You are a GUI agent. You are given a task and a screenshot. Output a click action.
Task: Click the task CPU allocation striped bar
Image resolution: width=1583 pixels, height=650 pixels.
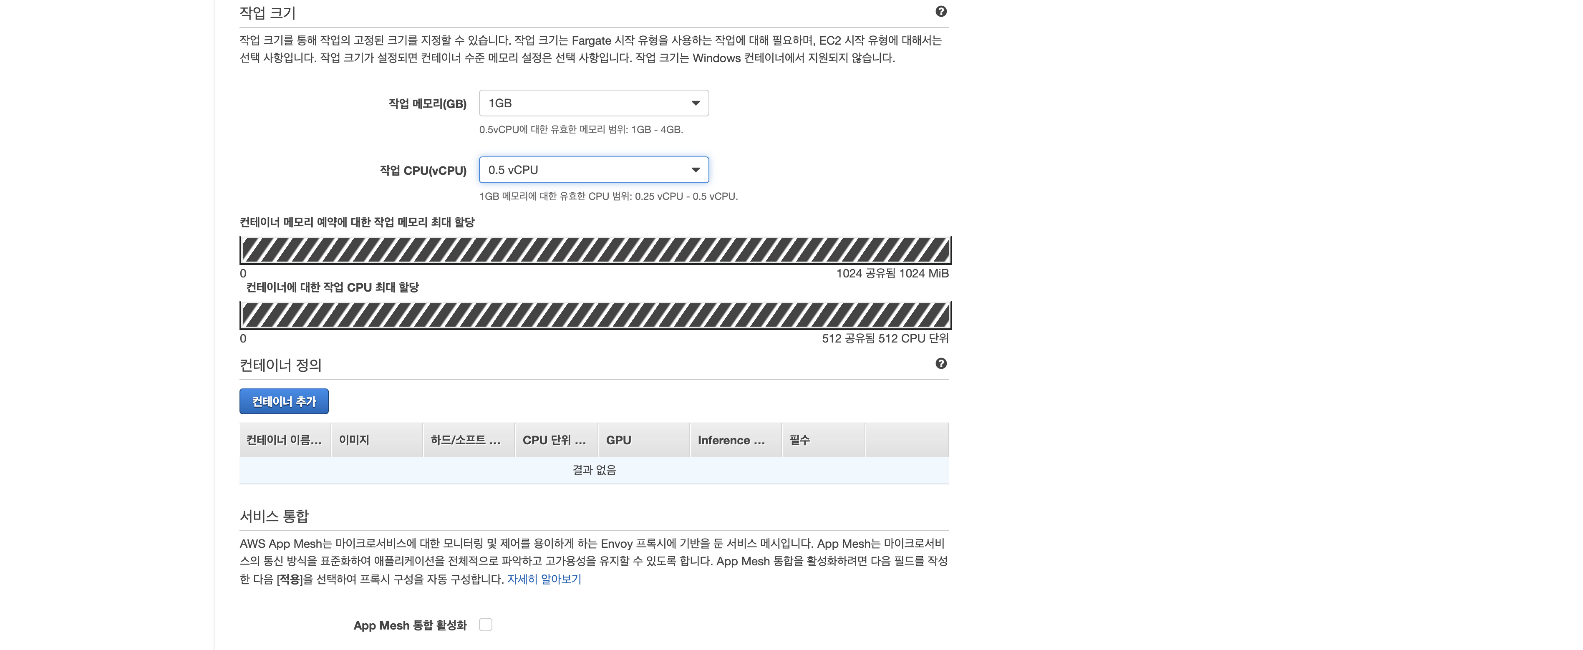tap(595, 315)
